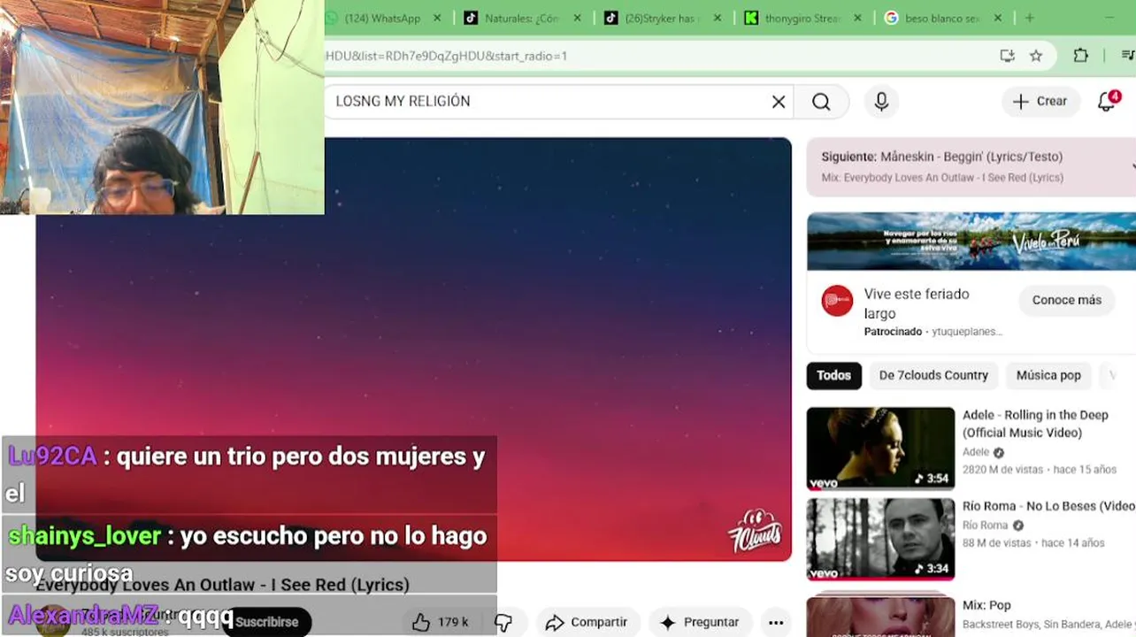Close the Stryker TikTok tab
Image resolution: width=1136 pixels, height=637 pixels.
[x=718, y=18]
